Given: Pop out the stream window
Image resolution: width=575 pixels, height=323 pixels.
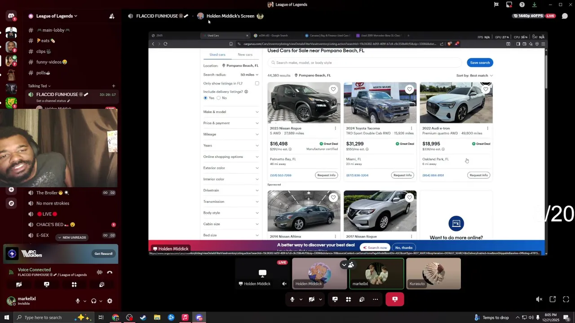Looking at the screenshot, I should (553, 299).
